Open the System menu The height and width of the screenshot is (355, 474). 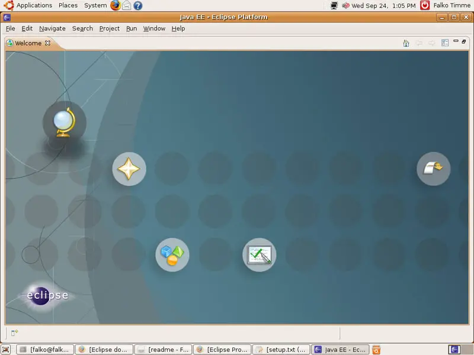click(x=95, y=5)
